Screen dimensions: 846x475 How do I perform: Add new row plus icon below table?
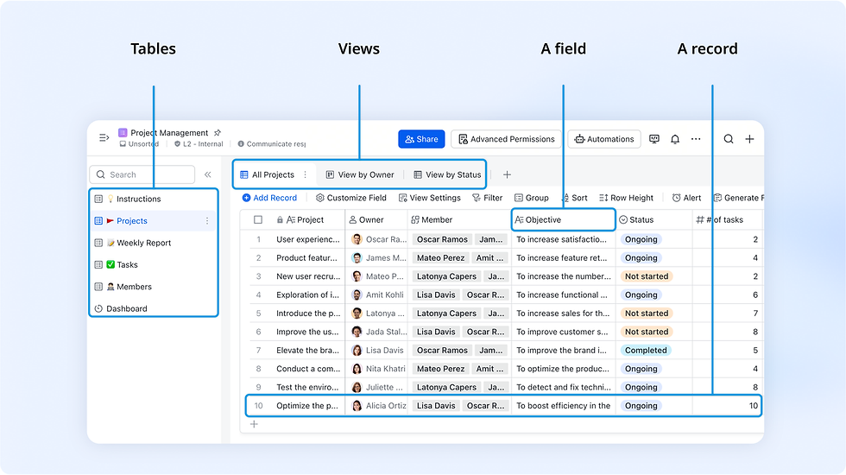point(254,424)
